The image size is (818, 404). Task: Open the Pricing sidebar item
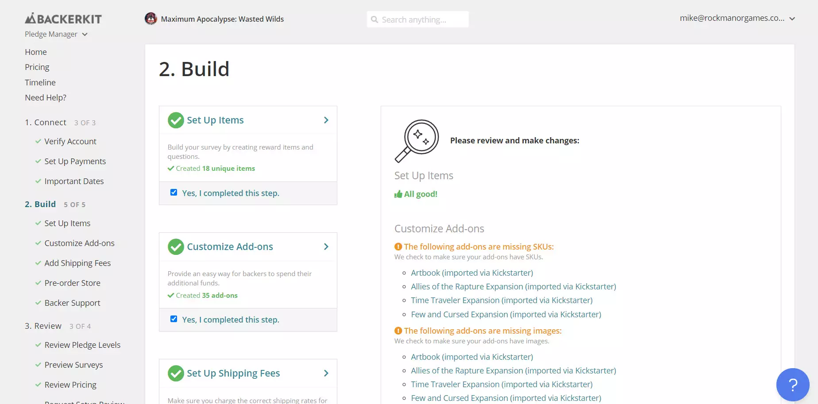tap(37, 67)
